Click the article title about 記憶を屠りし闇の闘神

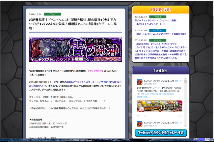pos(73,24)
